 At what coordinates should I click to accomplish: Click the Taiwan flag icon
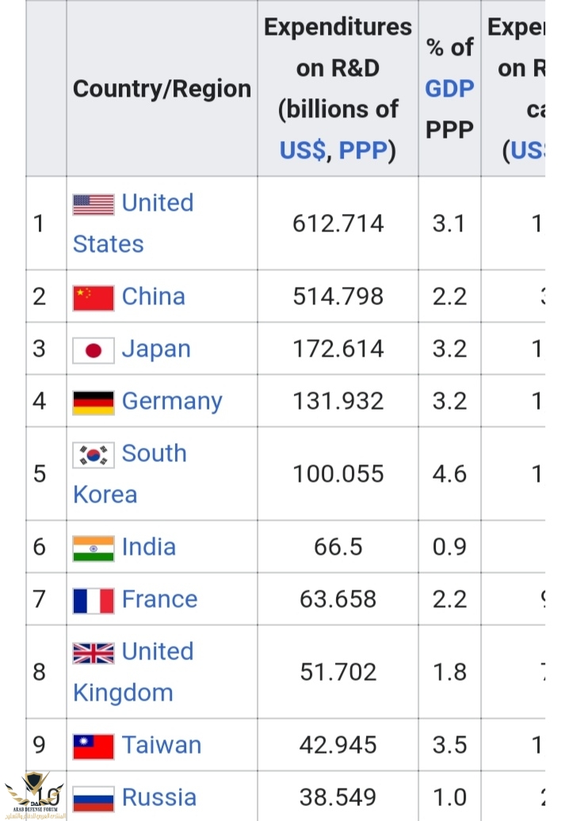pos(94,746)
